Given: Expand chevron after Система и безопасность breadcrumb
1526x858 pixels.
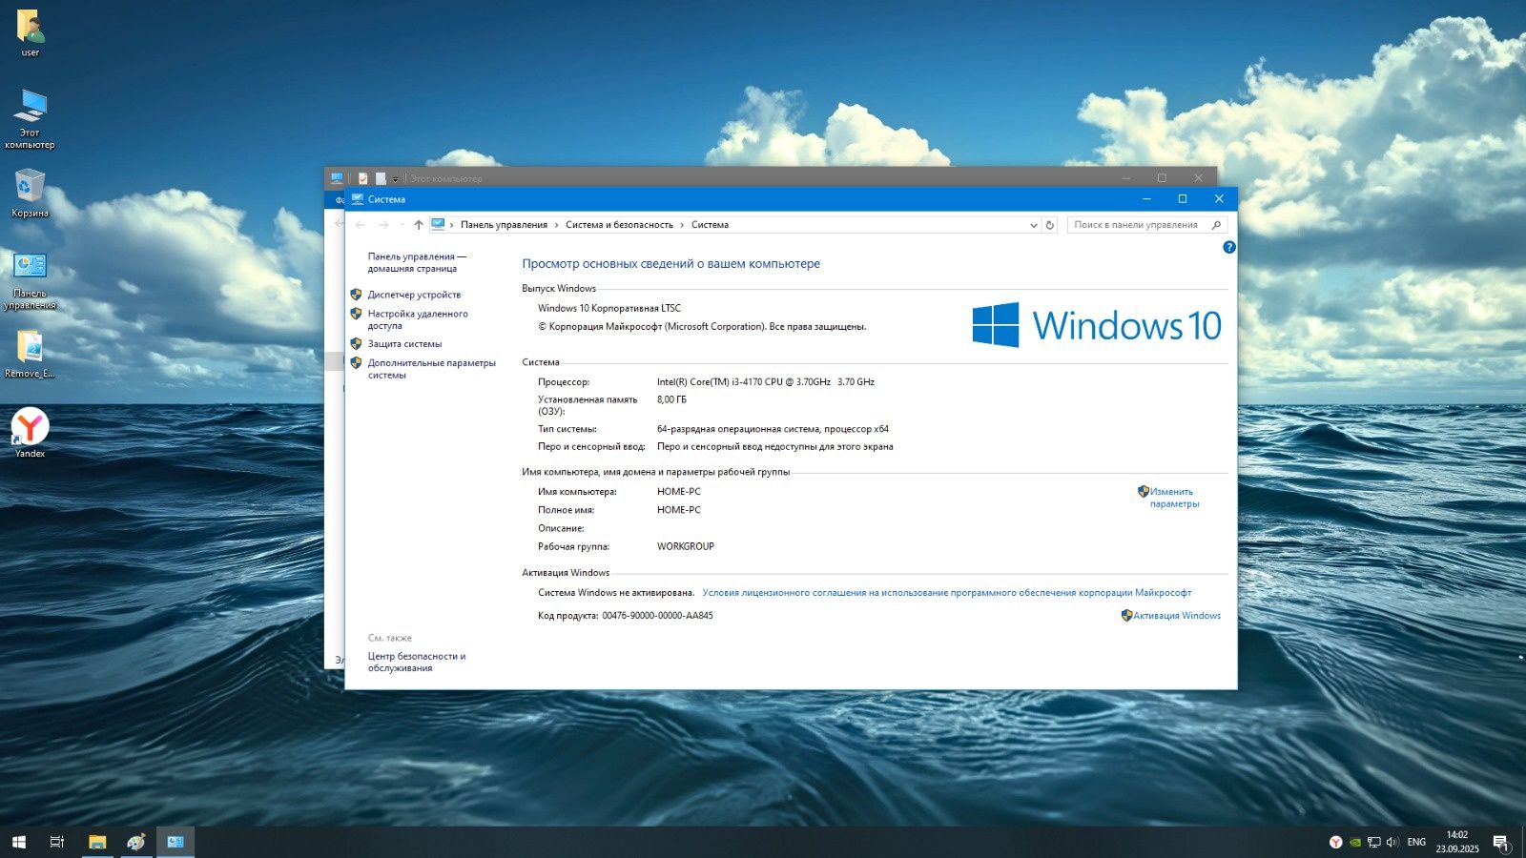Looking at the screenshot, I should tap(682, 225).
